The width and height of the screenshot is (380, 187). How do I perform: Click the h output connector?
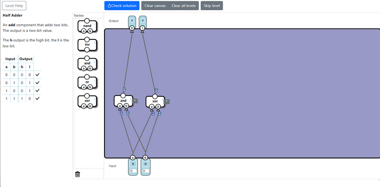[x=132, y=28]
